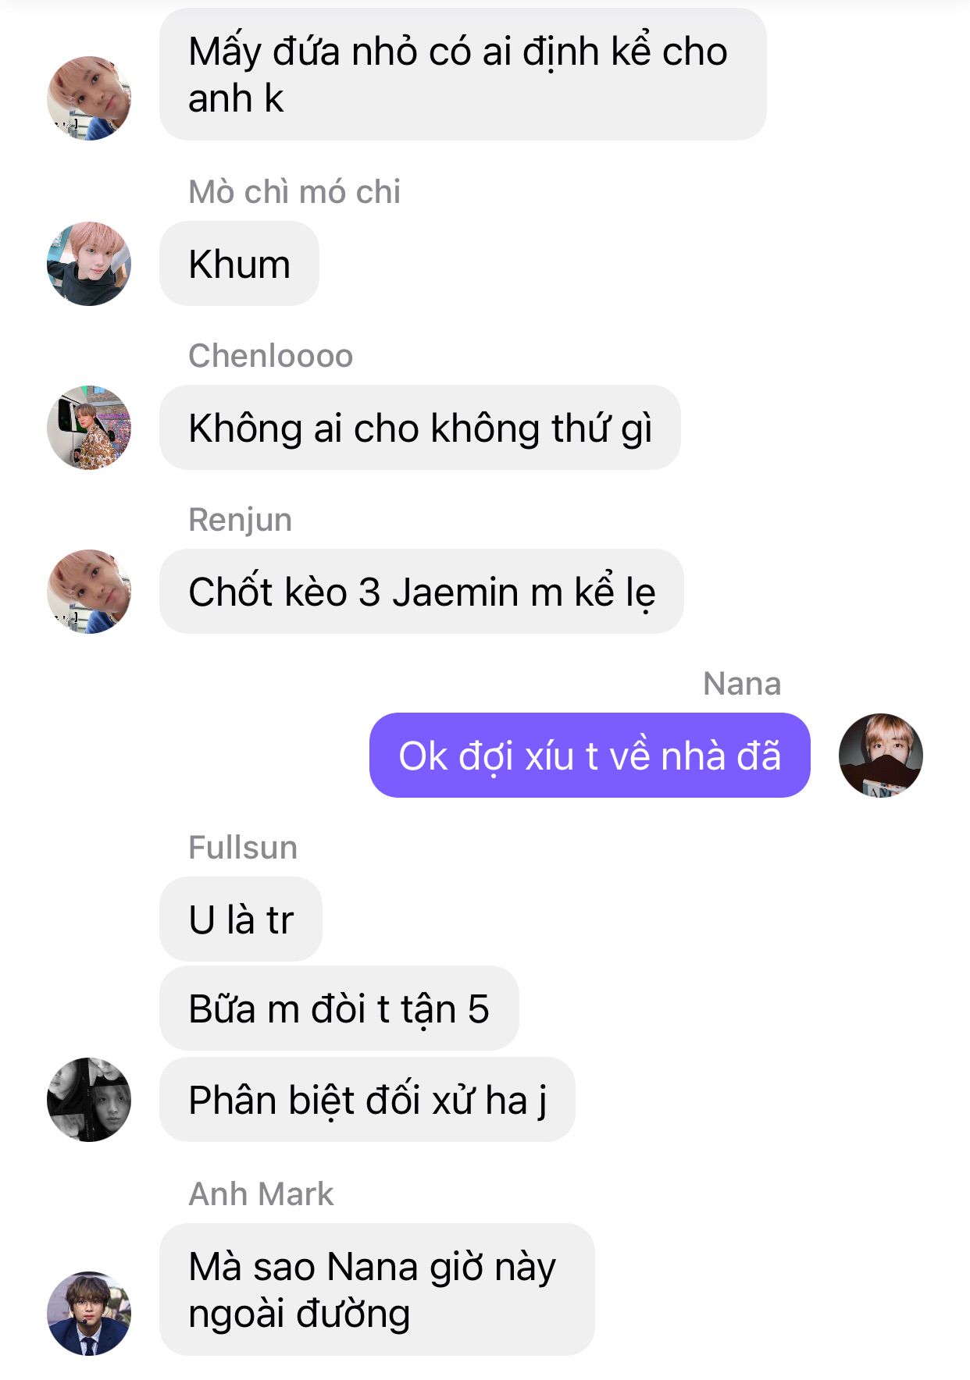Open Chenloooo's profile picture
970x1380 pixels.
(x=89, y=428)
